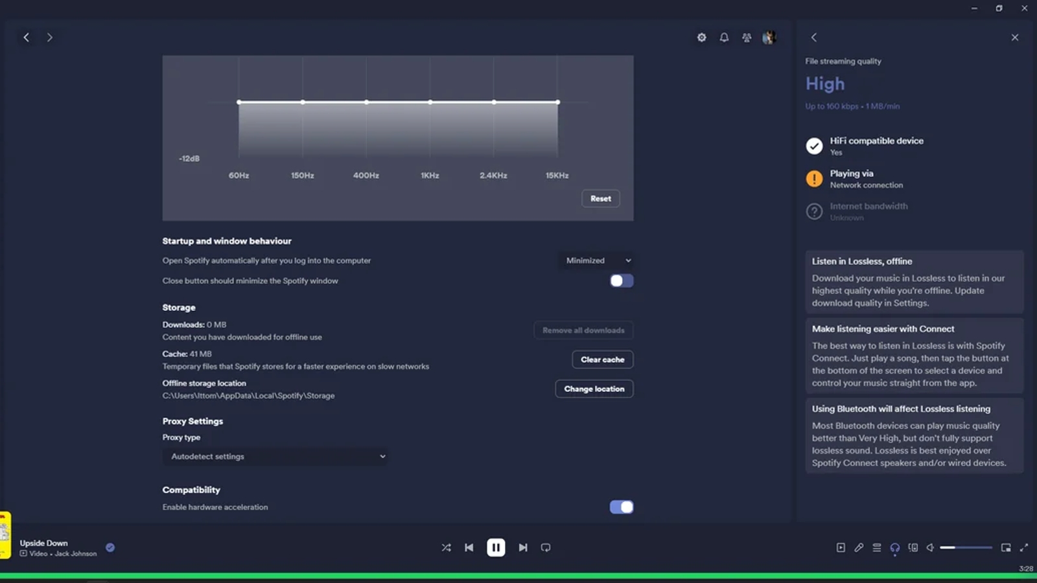Open the 'Minimized' startup behaviour dropdown
The image size is (1037, 583).
coord(595,260)
